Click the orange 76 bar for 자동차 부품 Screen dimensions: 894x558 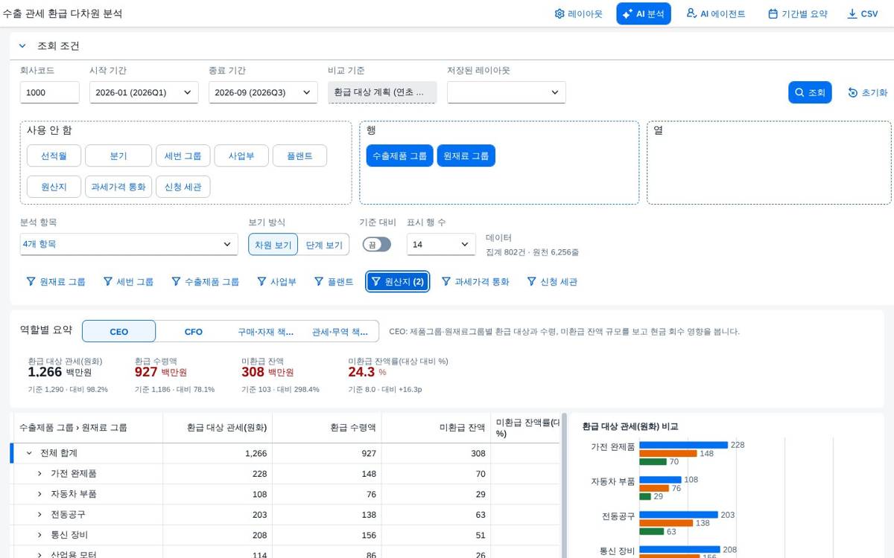click(654, 488)
